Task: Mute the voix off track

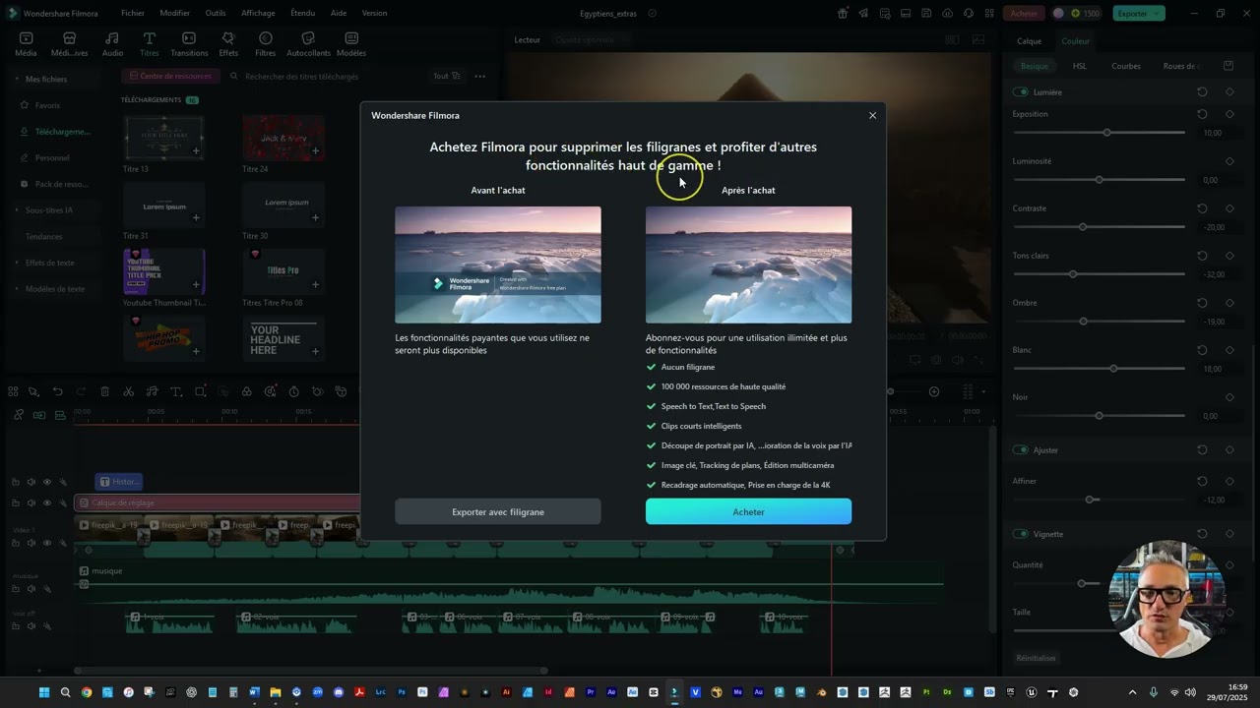Action: [31, 626]
